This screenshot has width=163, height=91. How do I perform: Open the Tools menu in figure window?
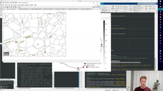(19, 5)
